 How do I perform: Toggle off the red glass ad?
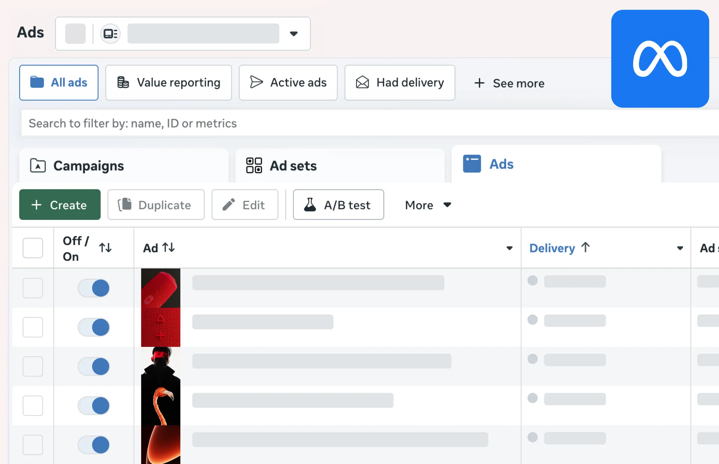(x=94, y=445)
